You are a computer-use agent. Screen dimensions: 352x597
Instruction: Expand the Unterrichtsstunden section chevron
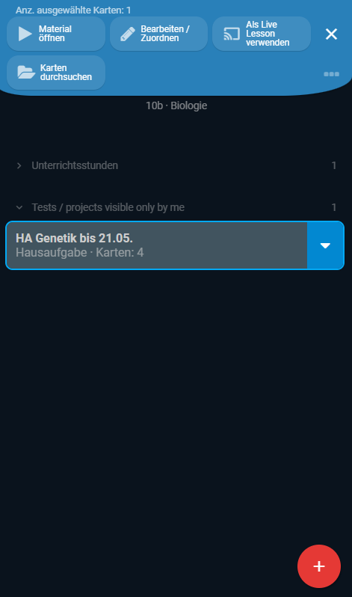19,165
